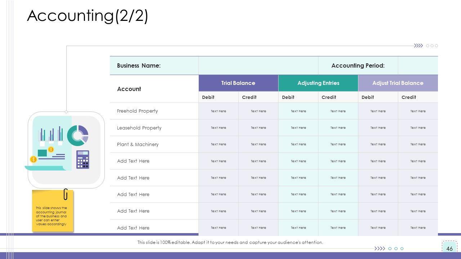
Task: Click the footer editable slide caption
Action: (230, 242)
